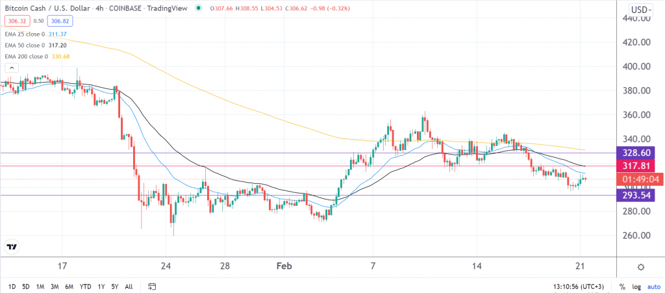Viewport: 665px width, 293px height.
Task: Click the EMA 25 value 311.37
Action: (57, 34)
